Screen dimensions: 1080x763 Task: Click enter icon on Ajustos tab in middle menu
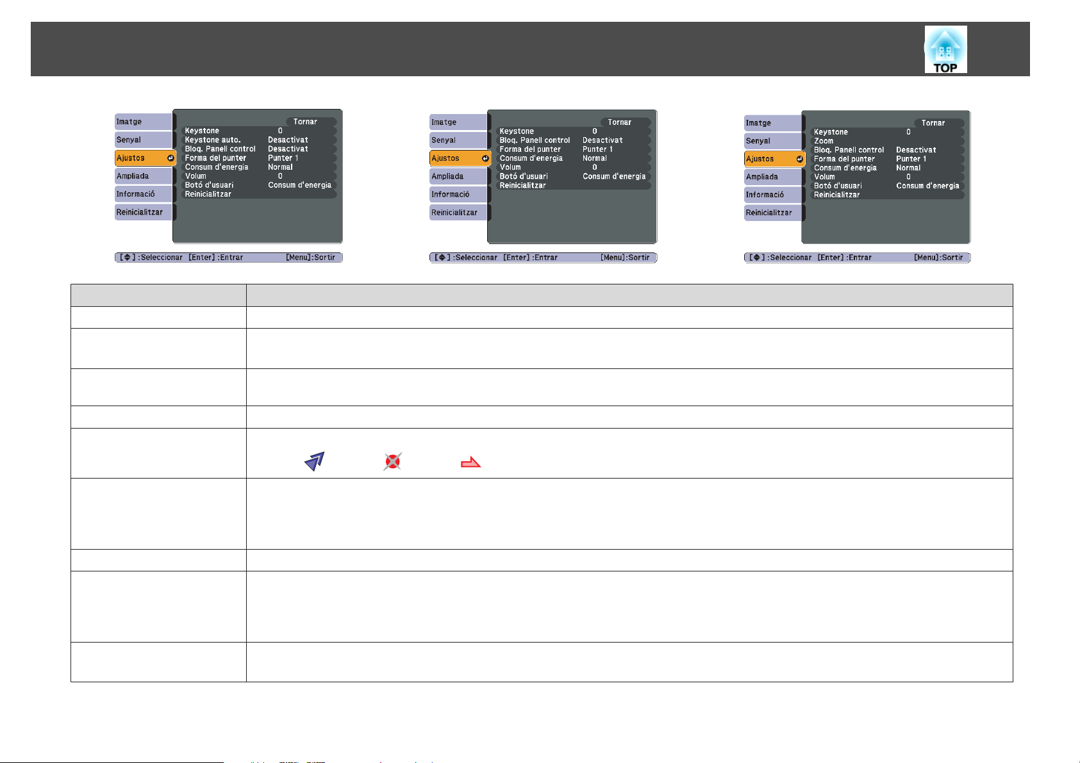[485, 158]
